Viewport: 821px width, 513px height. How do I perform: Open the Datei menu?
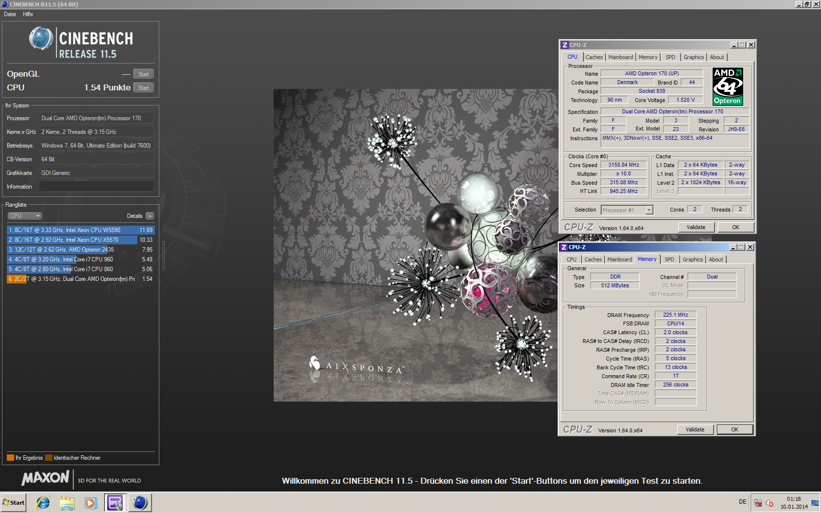click(10, 14)
